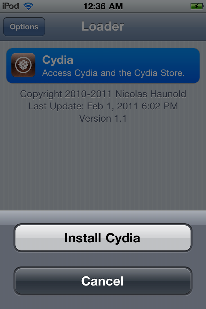Image resolution: width=206 pixels, height=309 pixels.
Task: Select the Cydia row title
Action: (58, 60)
